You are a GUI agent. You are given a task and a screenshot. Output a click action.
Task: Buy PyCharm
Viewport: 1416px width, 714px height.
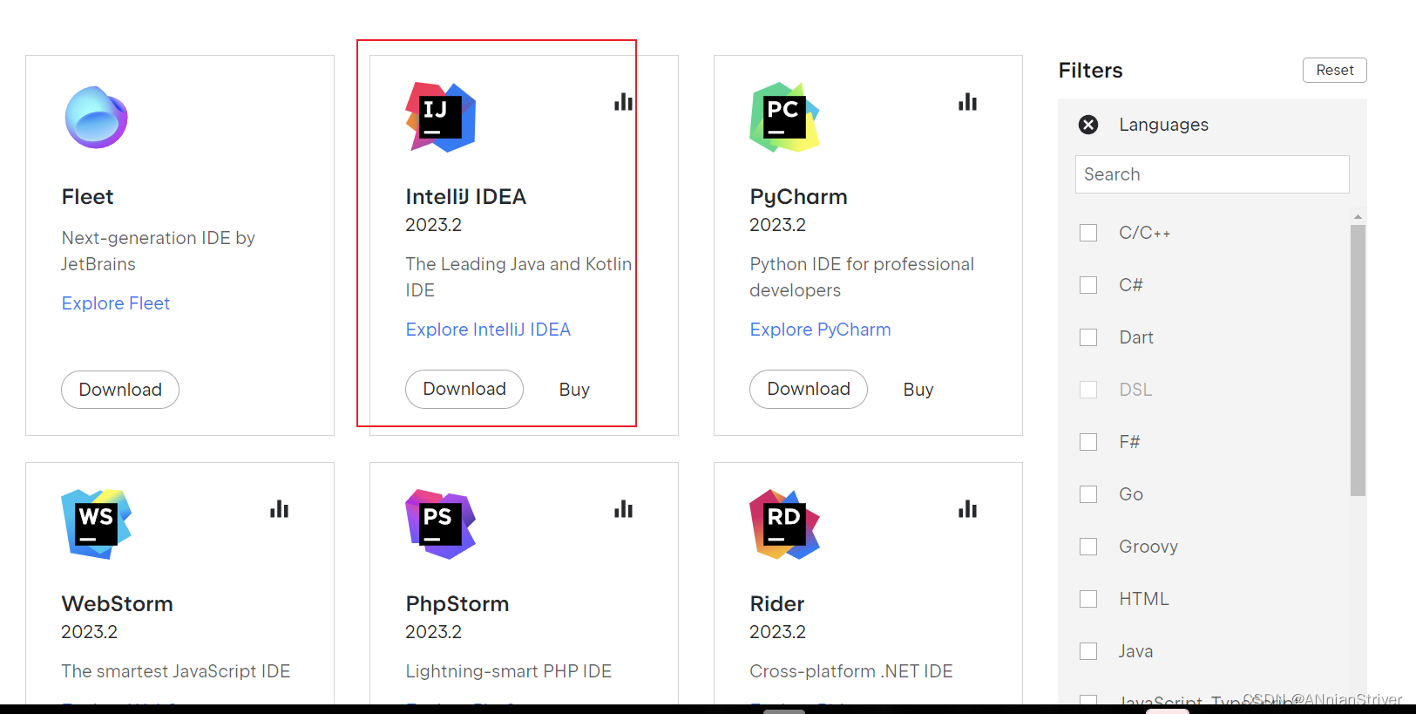pyautogui.click(x=918, y=390)
